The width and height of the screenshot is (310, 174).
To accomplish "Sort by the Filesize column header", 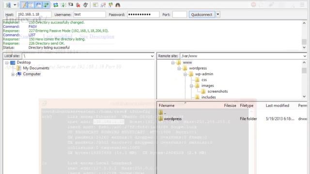I will pos(230,105).
